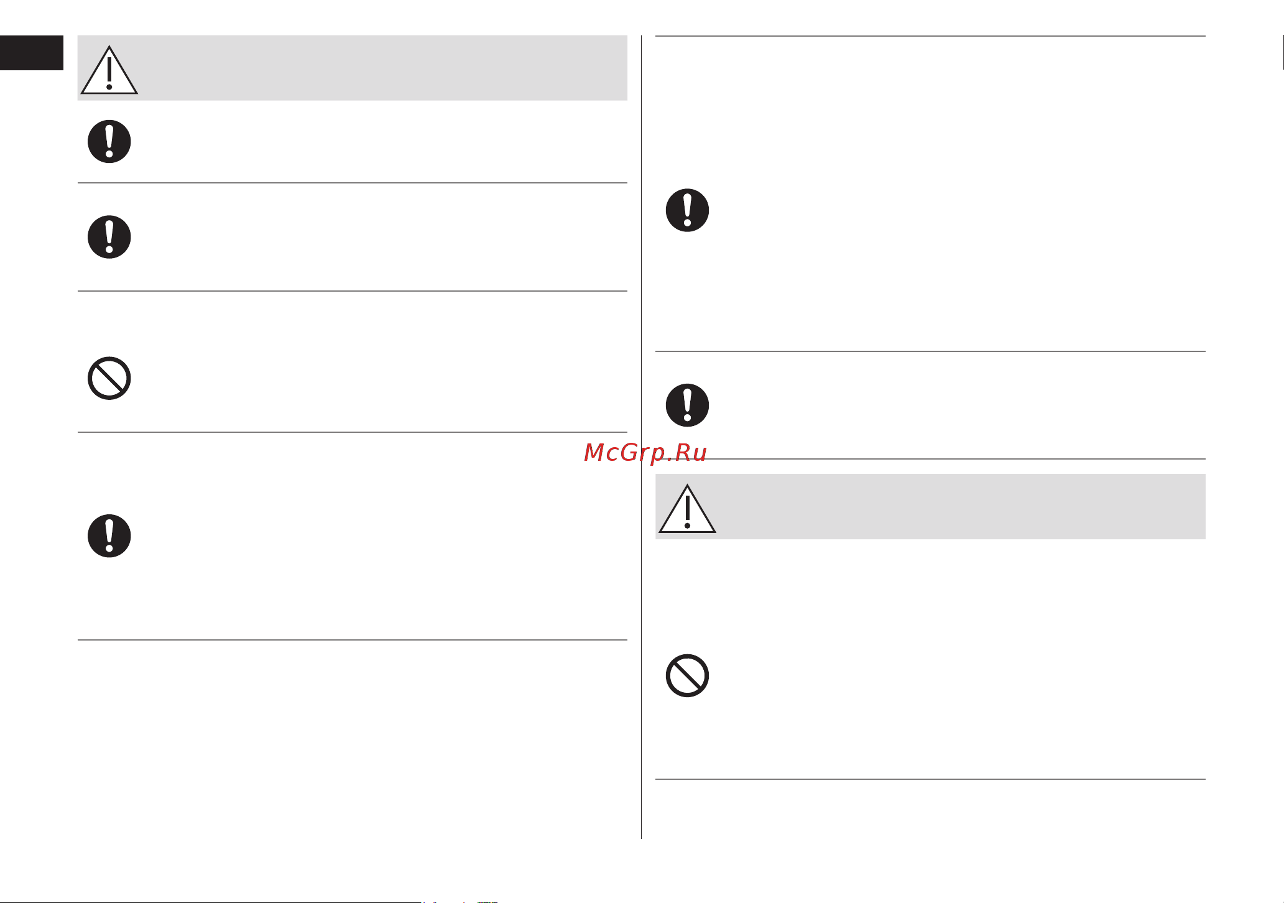Screen dimensions: 1284x903
Task: Click the black page tab at top-left corner
Action: pyautogui.click(x=32, y=53)
